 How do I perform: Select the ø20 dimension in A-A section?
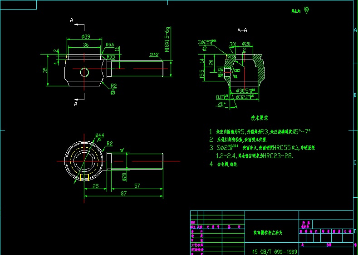[246, 44]
